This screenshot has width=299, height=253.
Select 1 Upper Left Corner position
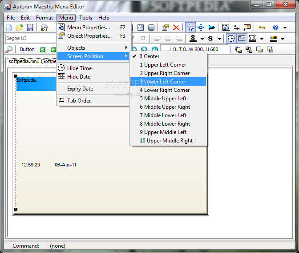click(168, 65)
